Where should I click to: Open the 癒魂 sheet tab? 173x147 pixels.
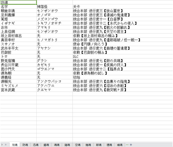click(46, 145)
